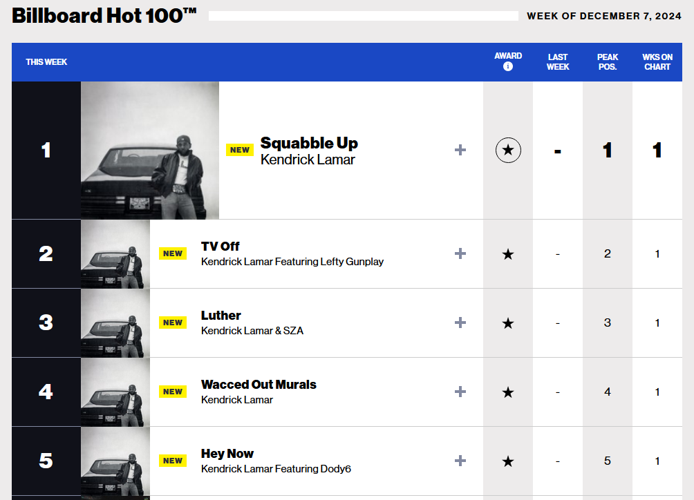The image size is (694, 500).
Task: Expand the Luther row plus icon
Action: 460,323
